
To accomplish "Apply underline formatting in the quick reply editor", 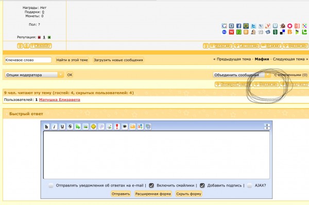I will click(x=62, y=127).
